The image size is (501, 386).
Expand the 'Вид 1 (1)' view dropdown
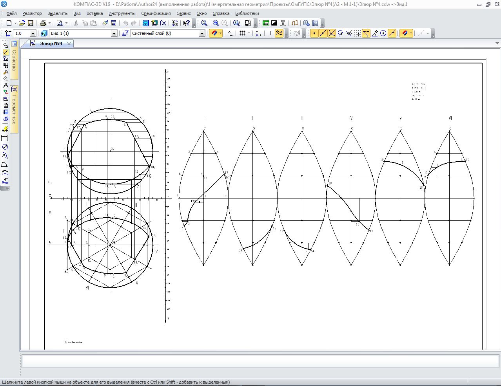[114, 34]
